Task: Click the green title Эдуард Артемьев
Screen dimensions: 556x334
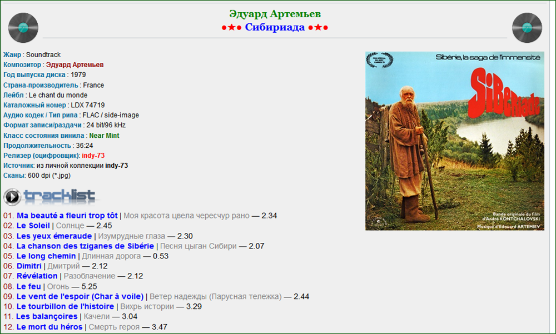Action: pyautogui.click(x=275, y=14)
